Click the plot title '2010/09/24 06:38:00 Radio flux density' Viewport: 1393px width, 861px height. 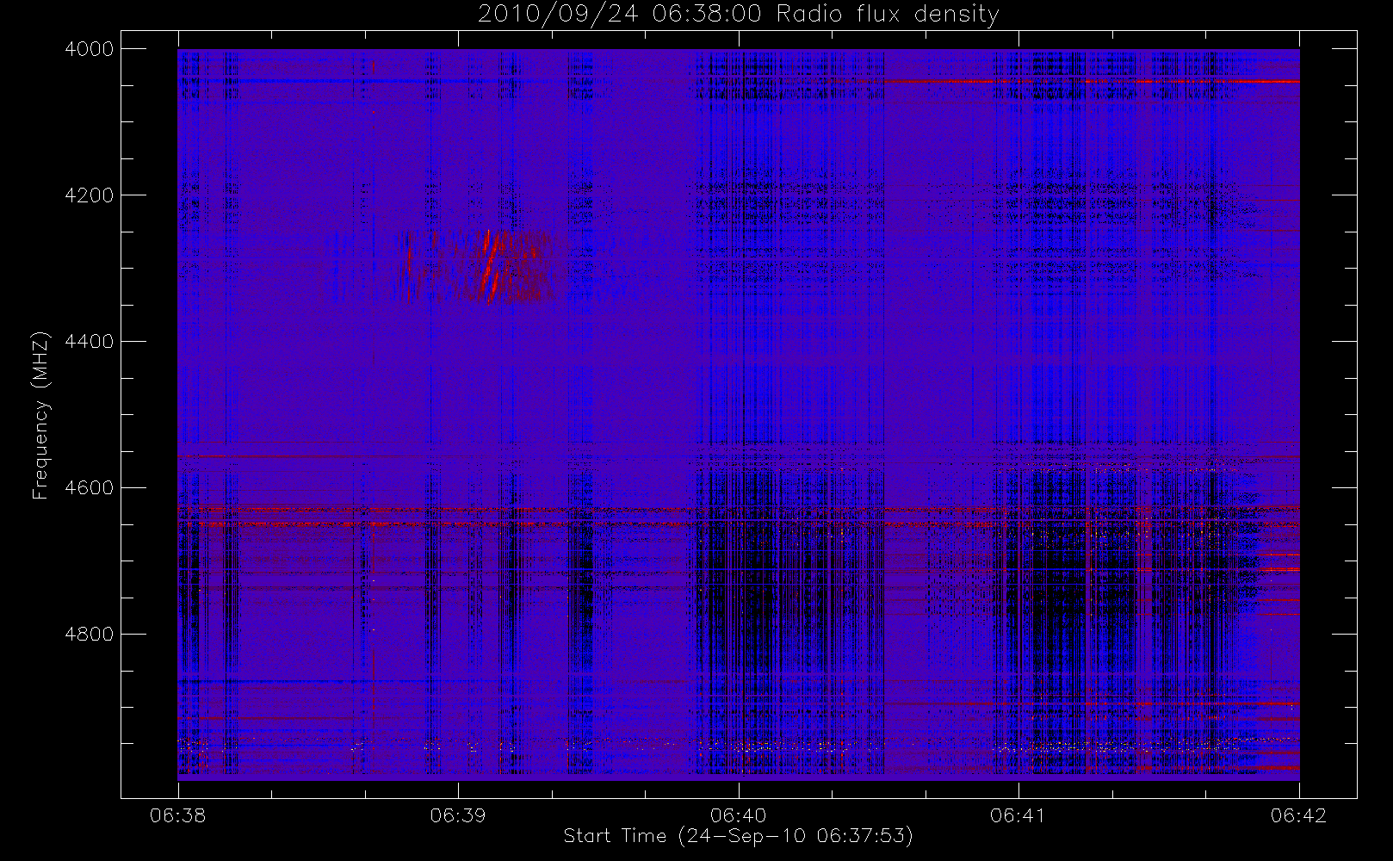point(738,15)
